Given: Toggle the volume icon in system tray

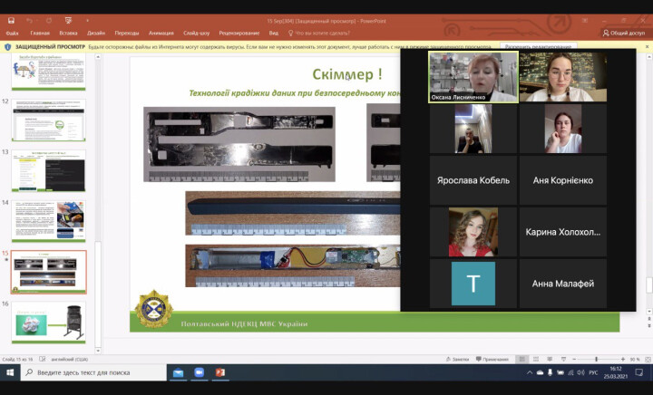Looking at the screenshot, I should point(580,372).
